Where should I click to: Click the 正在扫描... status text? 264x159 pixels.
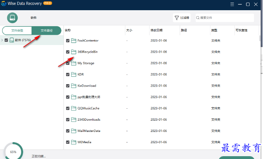(x=39, y=156)
